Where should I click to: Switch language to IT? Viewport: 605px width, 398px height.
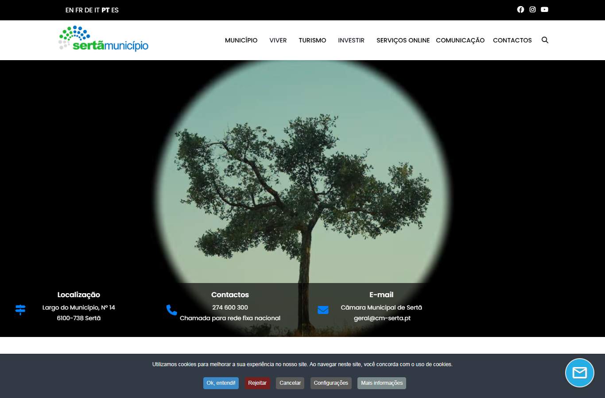pos(97,10)
